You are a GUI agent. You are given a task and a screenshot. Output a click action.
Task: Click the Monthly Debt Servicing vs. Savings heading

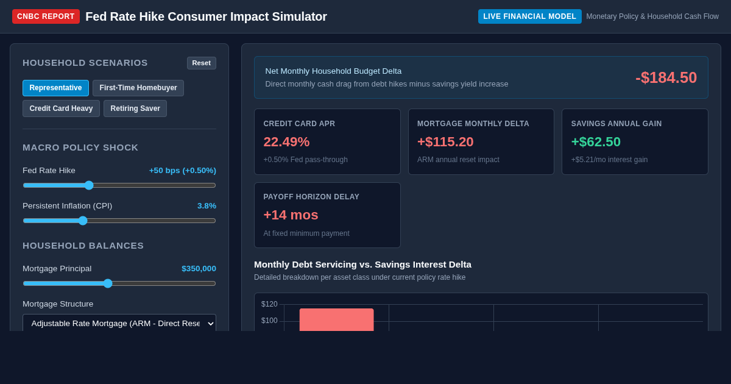point(362,264)
